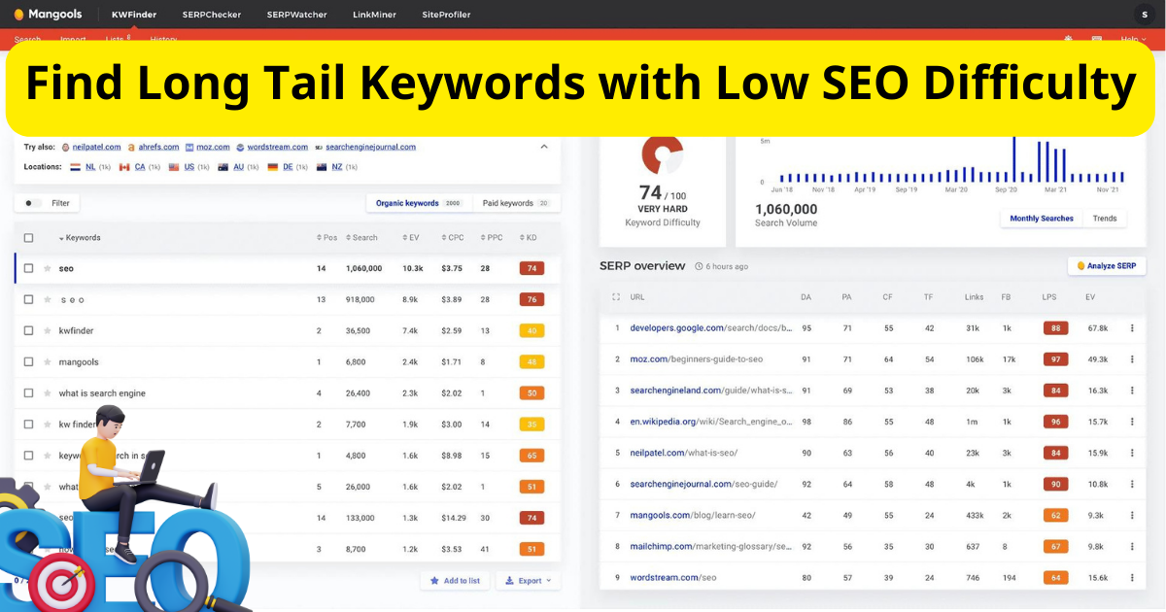Open the neilpatel.com link
1166x612 pixels.
95,147
